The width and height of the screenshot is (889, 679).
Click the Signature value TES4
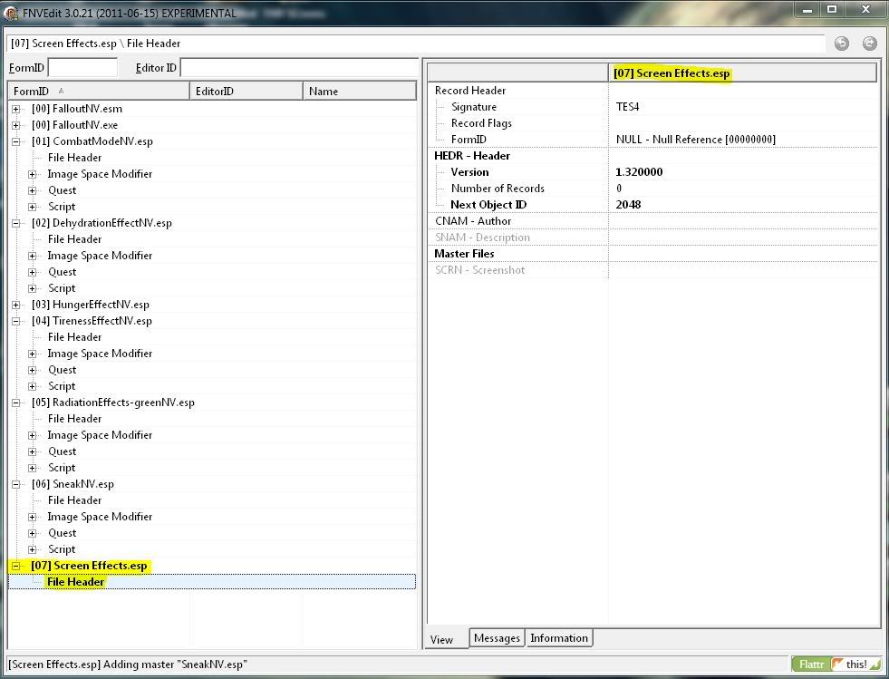click(628, 107)
